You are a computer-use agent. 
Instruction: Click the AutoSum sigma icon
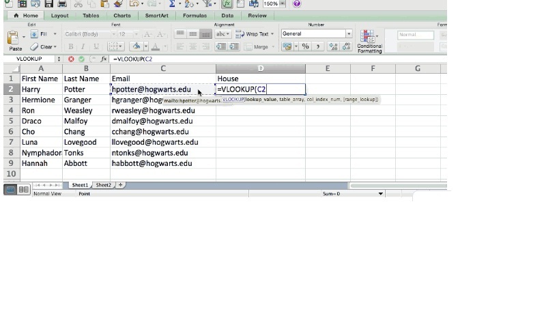[x=172, y=4]
